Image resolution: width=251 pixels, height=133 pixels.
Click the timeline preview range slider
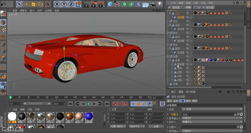pyautogui.click(x=37, y=104)
